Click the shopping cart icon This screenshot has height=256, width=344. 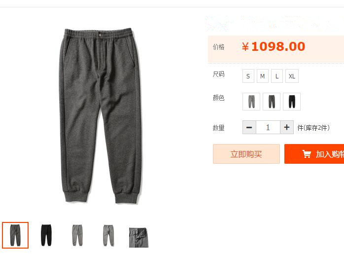[x=307, y=154]
